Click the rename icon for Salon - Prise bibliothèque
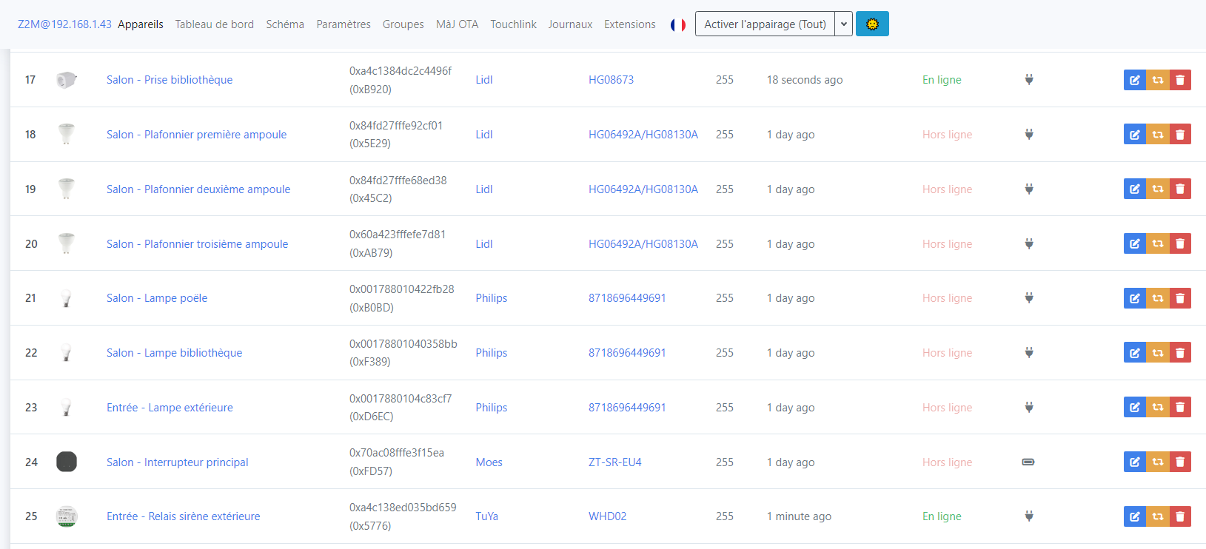This screenshot has height=549, width=1206. [x=1134, y=80]
